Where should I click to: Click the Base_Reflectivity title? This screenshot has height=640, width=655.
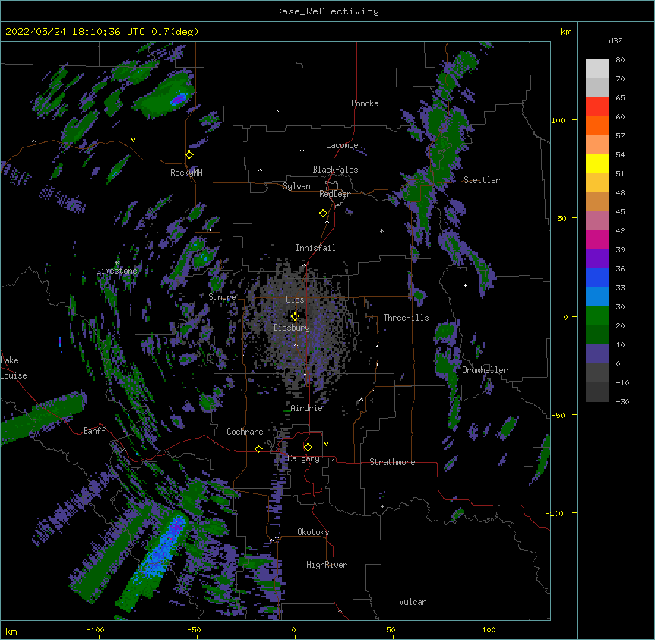coord(327,11)
